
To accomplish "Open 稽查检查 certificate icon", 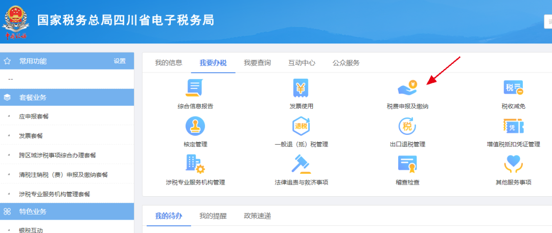I will click(x=407, y=165).
